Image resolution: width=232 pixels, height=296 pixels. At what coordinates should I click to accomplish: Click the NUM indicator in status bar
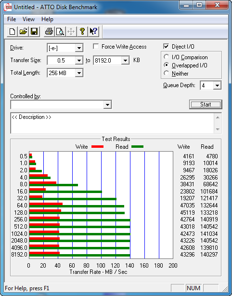[193, 288]
